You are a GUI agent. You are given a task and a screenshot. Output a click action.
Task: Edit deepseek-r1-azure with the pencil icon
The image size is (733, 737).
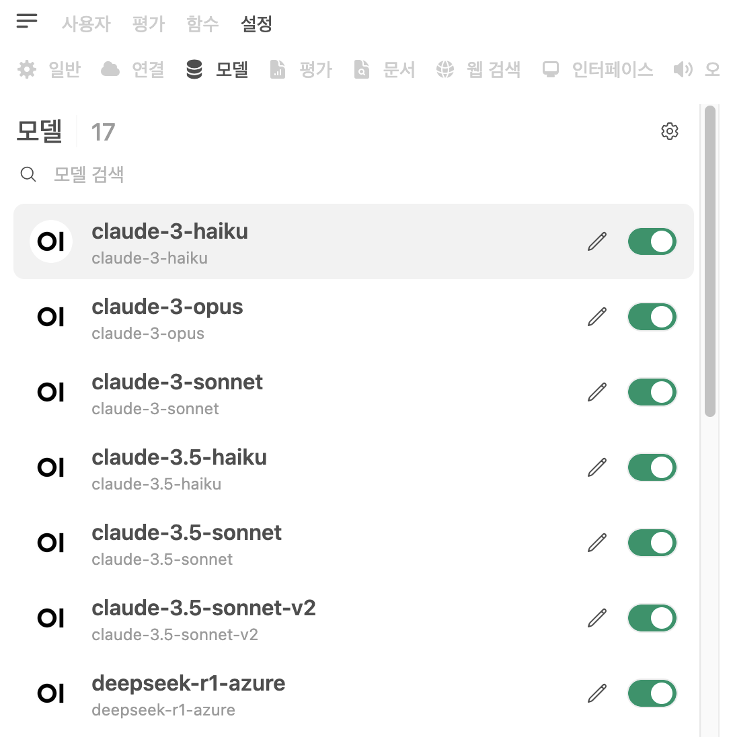597,693
